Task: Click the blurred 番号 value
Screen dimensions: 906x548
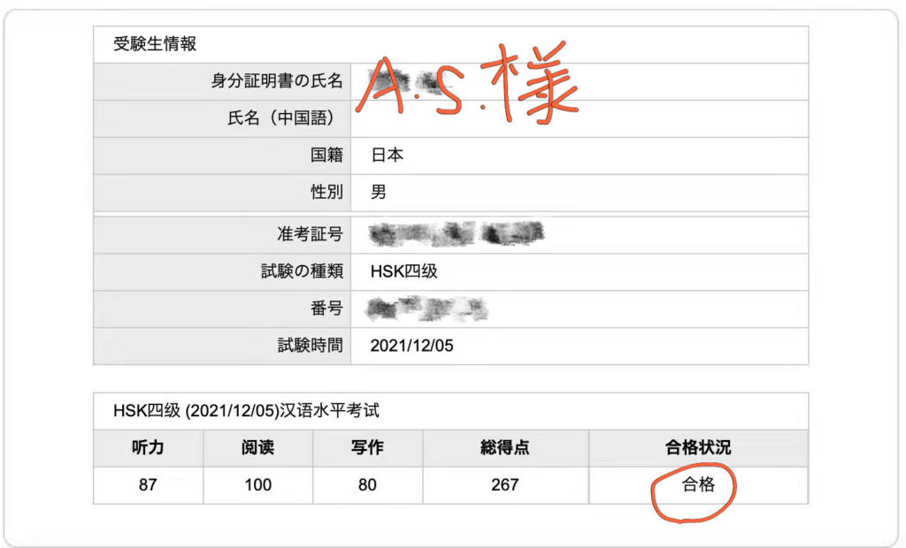Action: (429, 308)
